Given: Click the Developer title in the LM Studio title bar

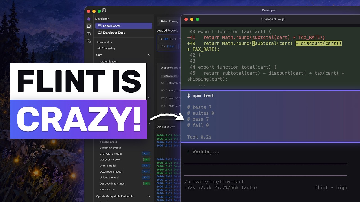Looking at the screenshot, I should click(269, 10).
